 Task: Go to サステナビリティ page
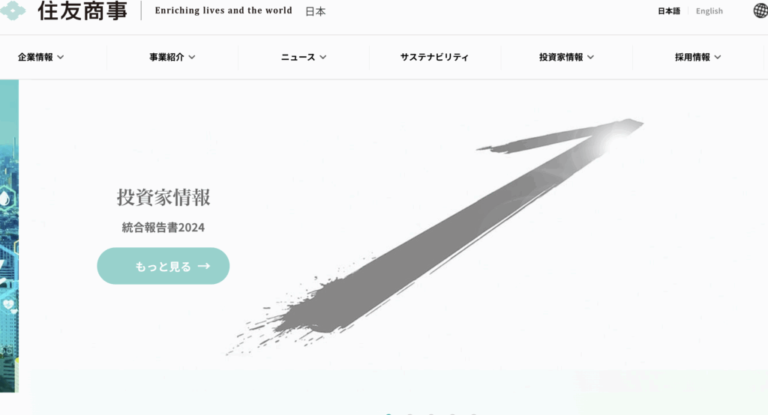(434, 57)
